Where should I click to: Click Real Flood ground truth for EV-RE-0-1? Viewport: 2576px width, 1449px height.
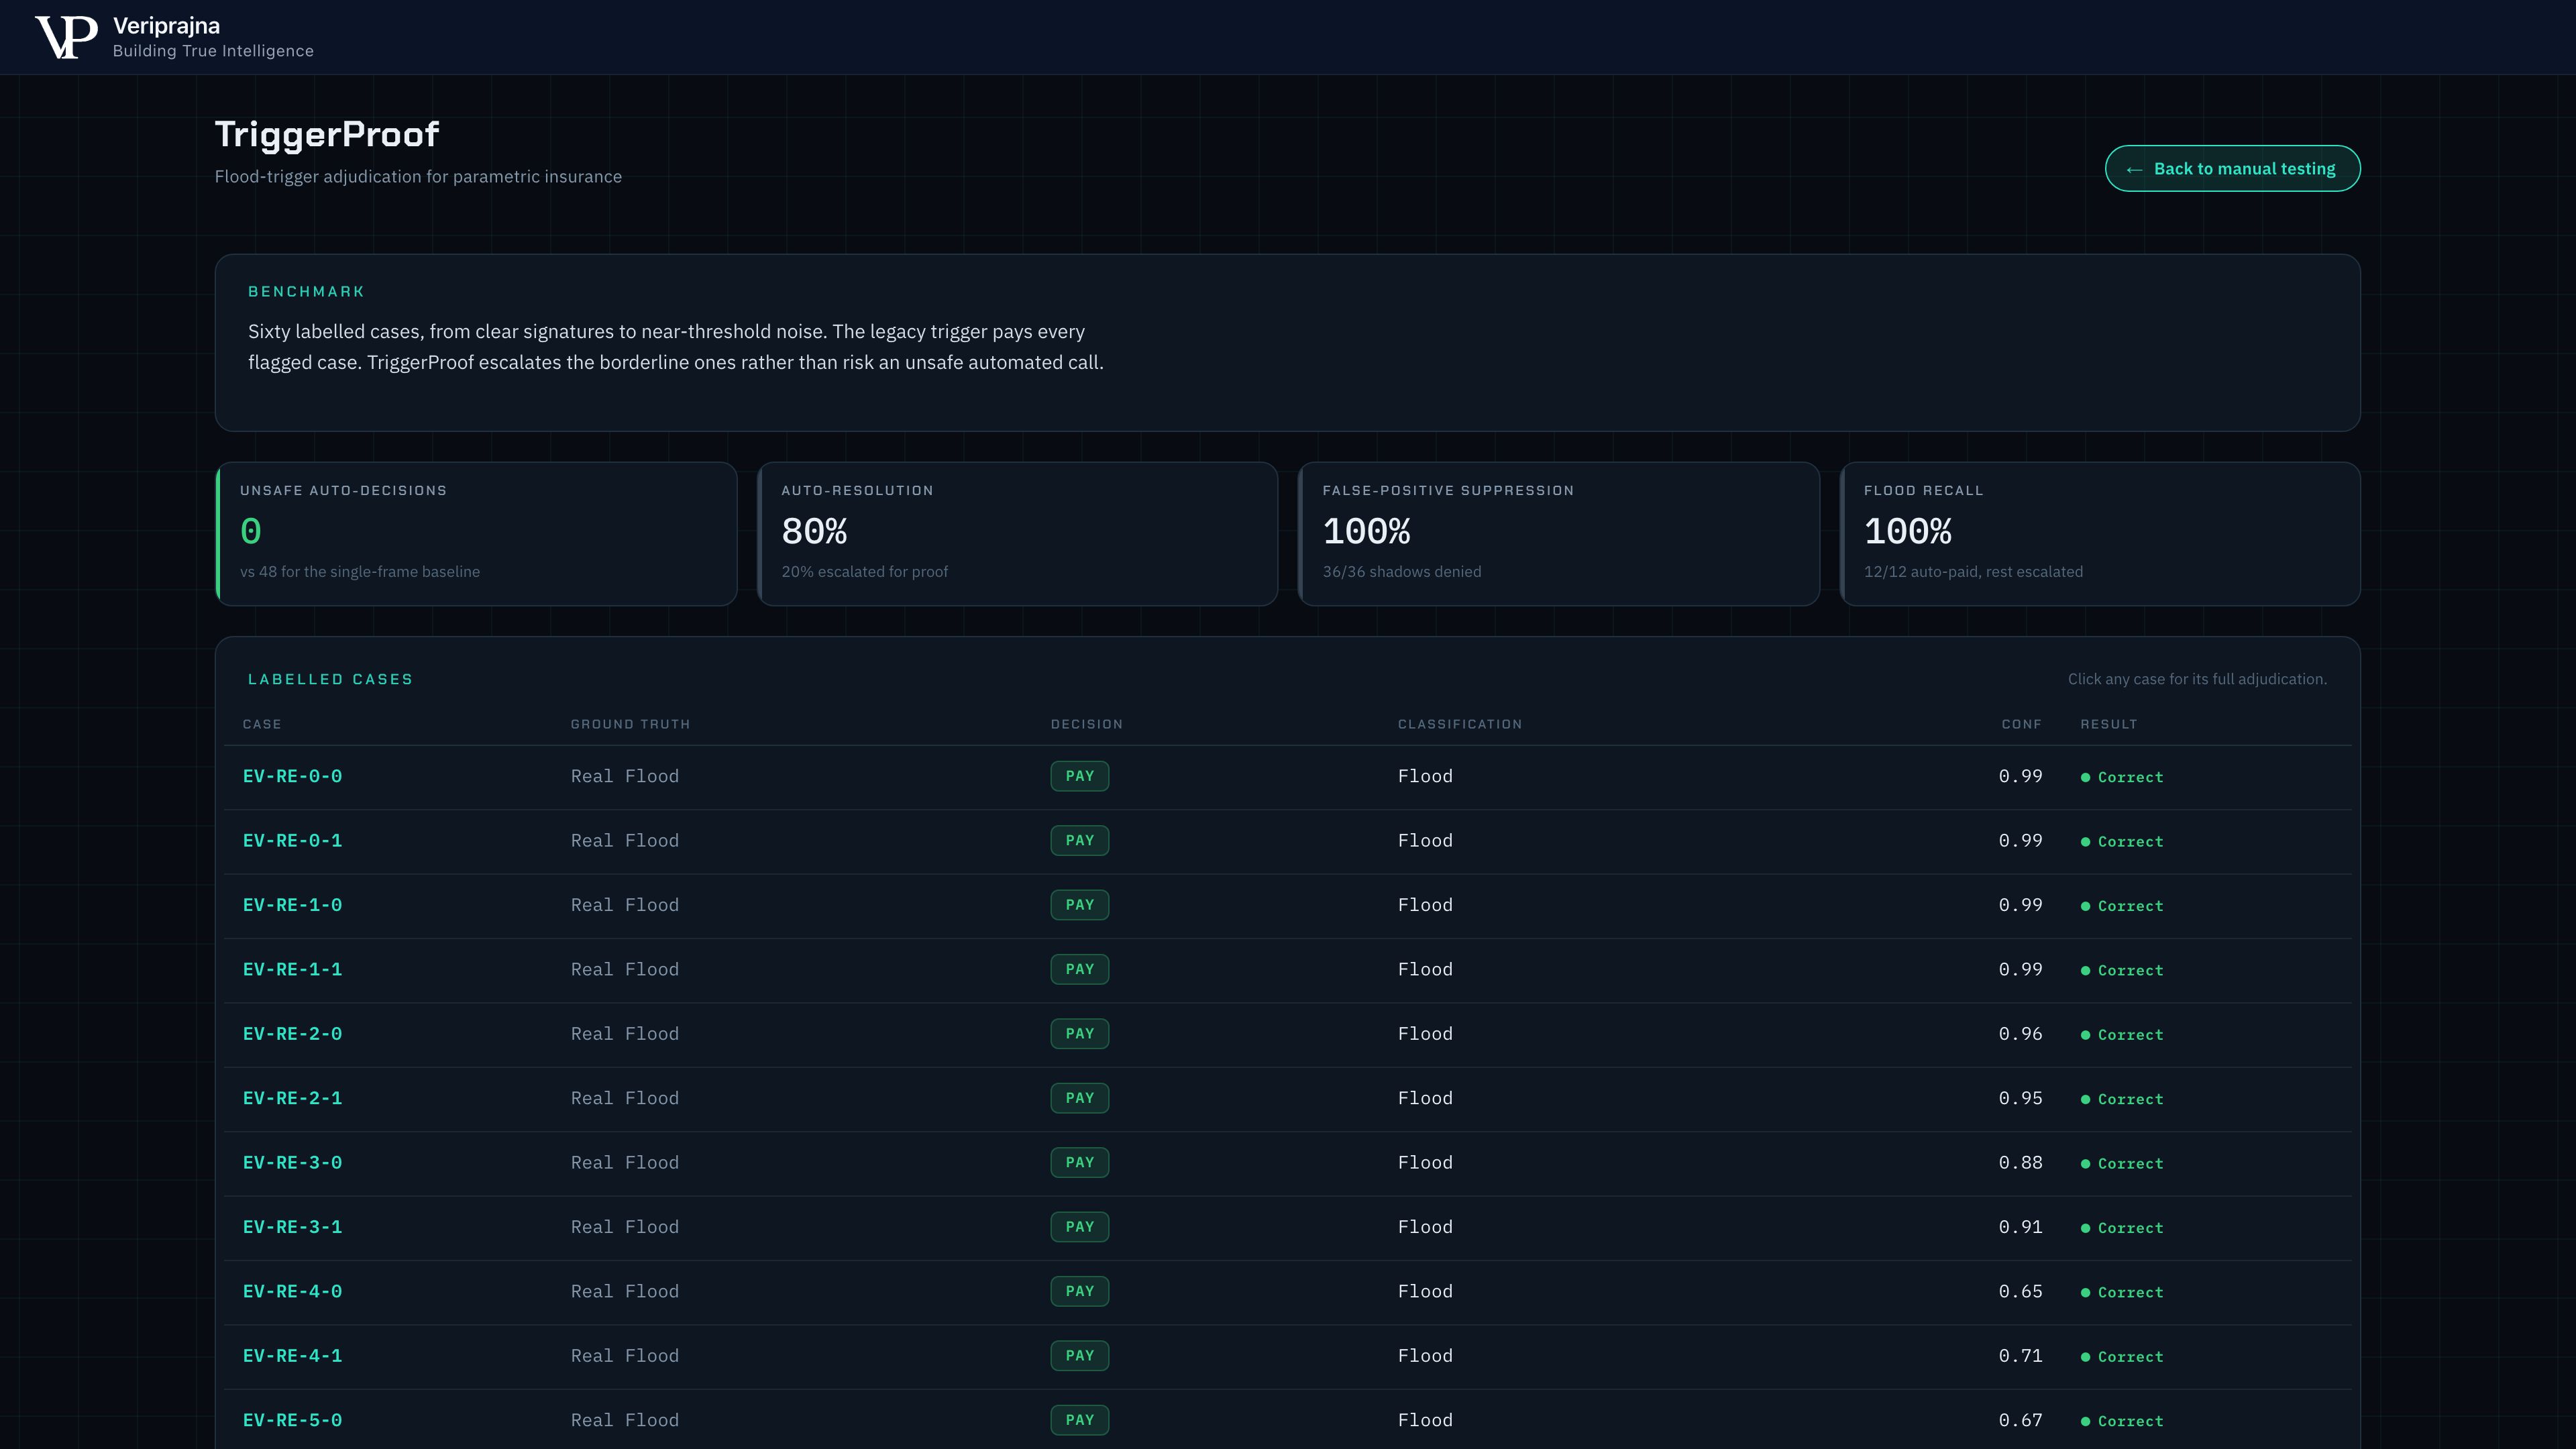(x=624, y=841)
